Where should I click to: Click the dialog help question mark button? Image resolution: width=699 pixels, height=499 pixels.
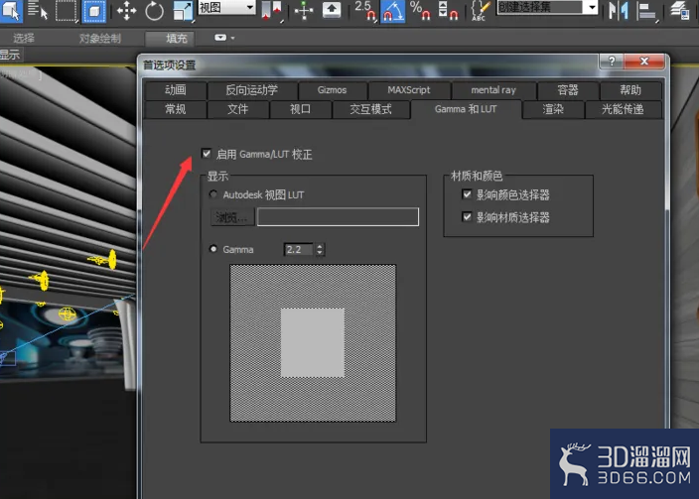[x=612, y=62]
